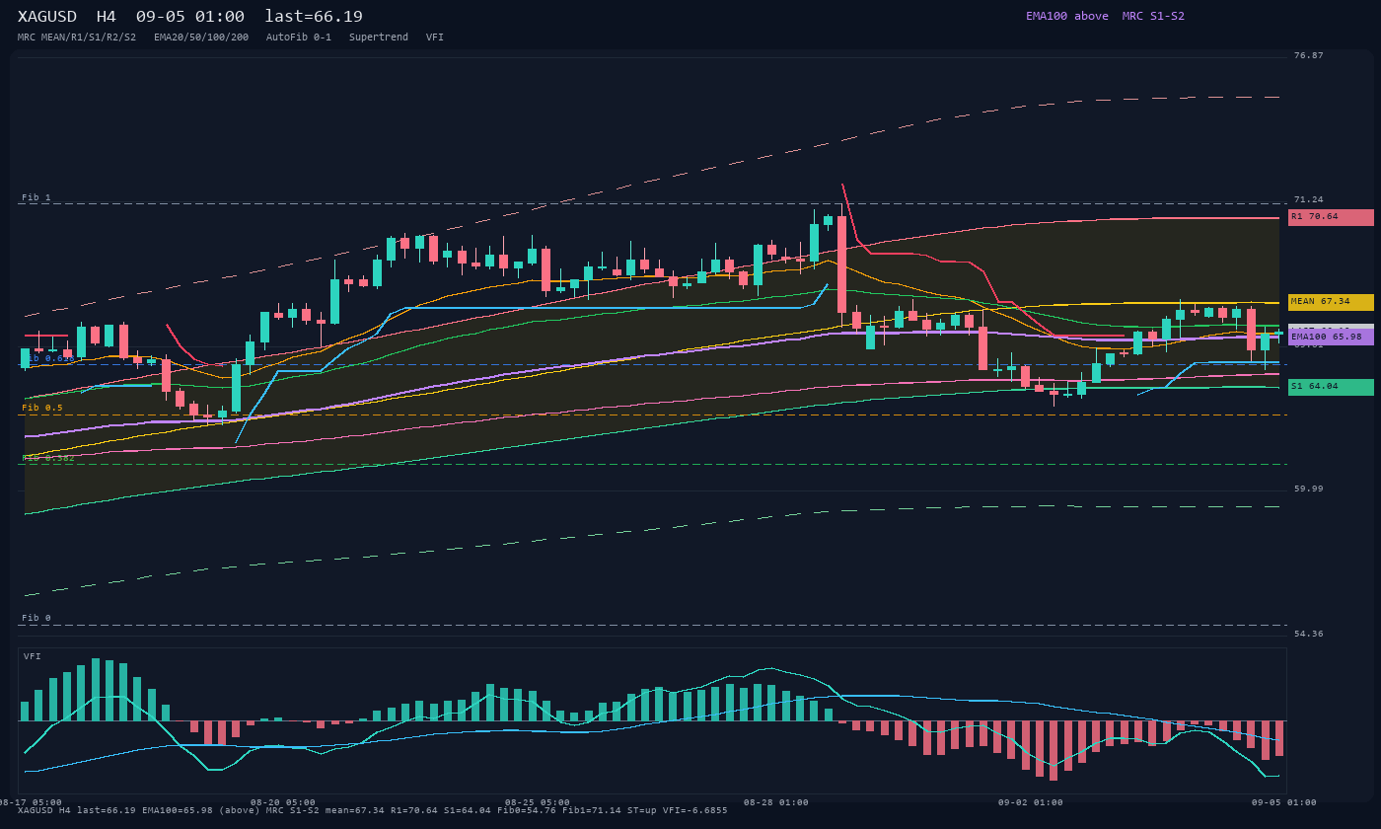
Task: Click the 'Fib 1' level label
Action: [x=36, y=197]
